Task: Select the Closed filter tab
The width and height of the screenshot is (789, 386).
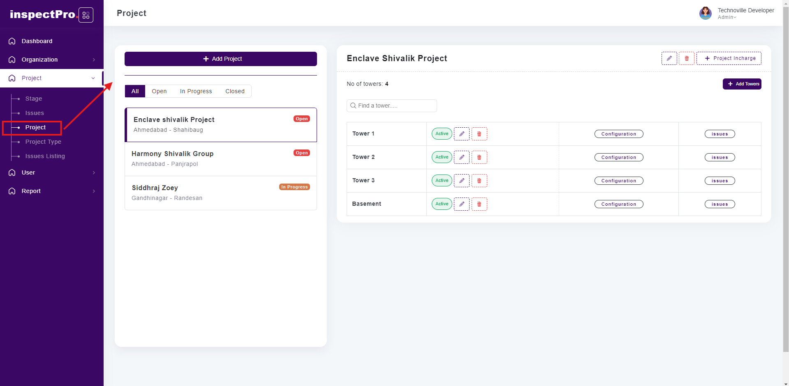Action: tap(235, 91)
